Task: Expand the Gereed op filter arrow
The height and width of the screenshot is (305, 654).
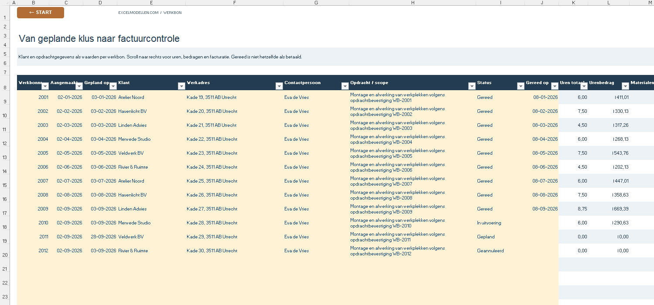Action: coord(554,86)
